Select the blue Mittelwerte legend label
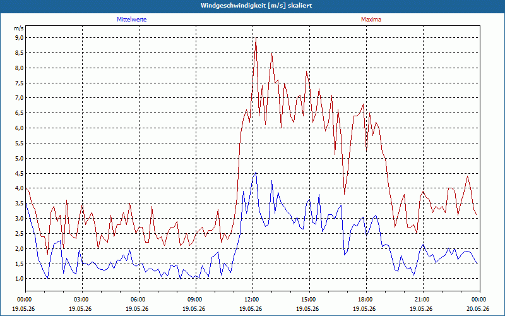Viewport: 505px width, 316px height. point(131,20)
